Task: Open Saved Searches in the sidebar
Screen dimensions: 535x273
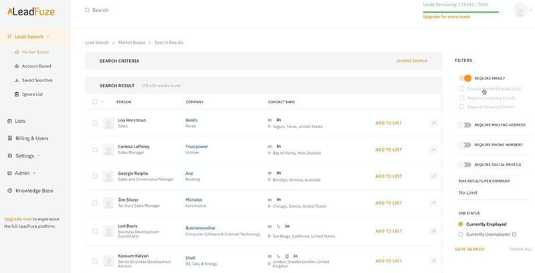Action: point(37,80)
